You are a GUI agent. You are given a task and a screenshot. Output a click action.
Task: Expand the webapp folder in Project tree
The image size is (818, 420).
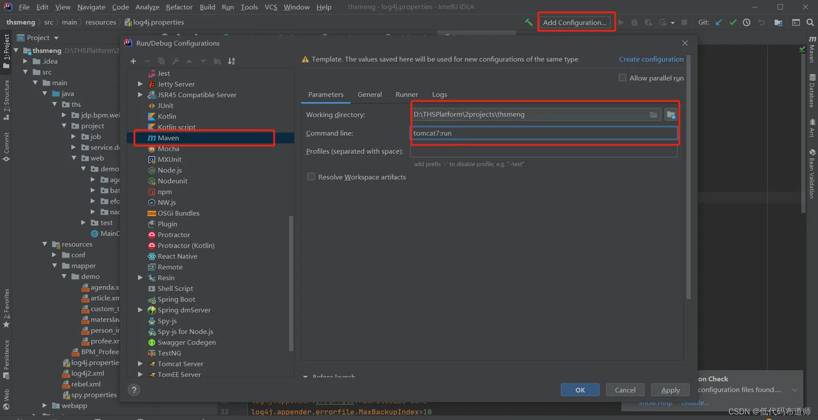tap(45, 405)
